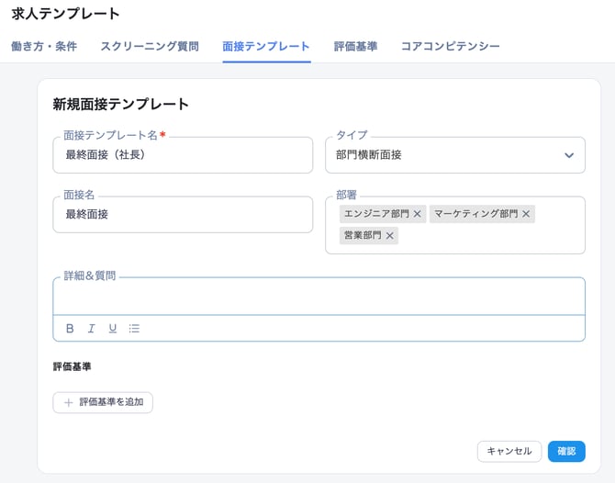Switch to the 働き方・条件 tab
615x483 pixels.
(x=44, y=46)
